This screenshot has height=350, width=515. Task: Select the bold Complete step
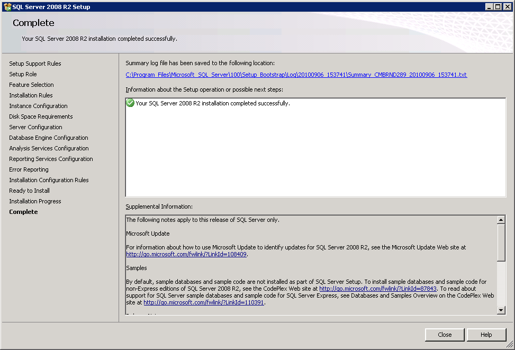pyautogui.click(x=23, y=212)
